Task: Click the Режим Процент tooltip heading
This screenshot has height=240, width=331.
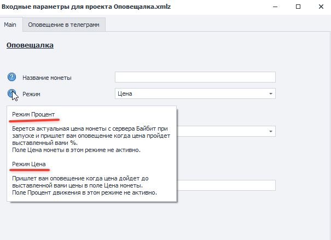Action: 33,114
